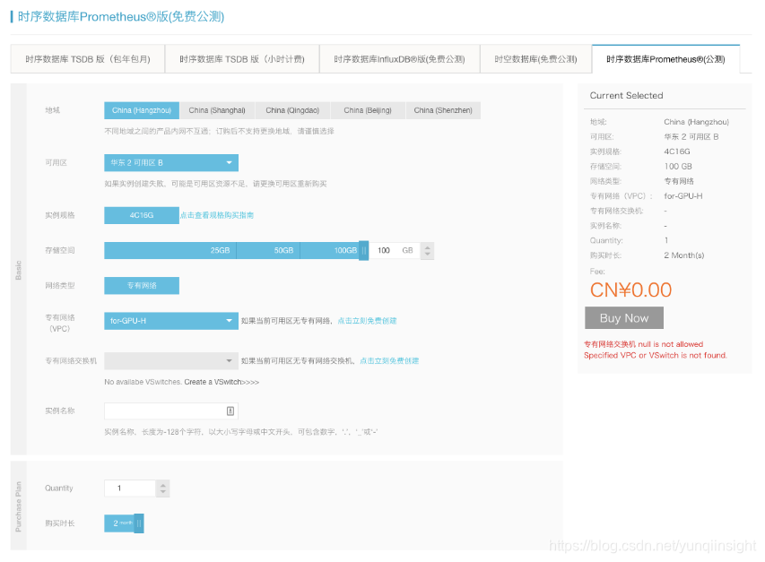The width and height of the screenshot is (765, 562).
Task: Open the 专有网络交换机 VSwitch dropdown
Action: (x=171, y=360)
